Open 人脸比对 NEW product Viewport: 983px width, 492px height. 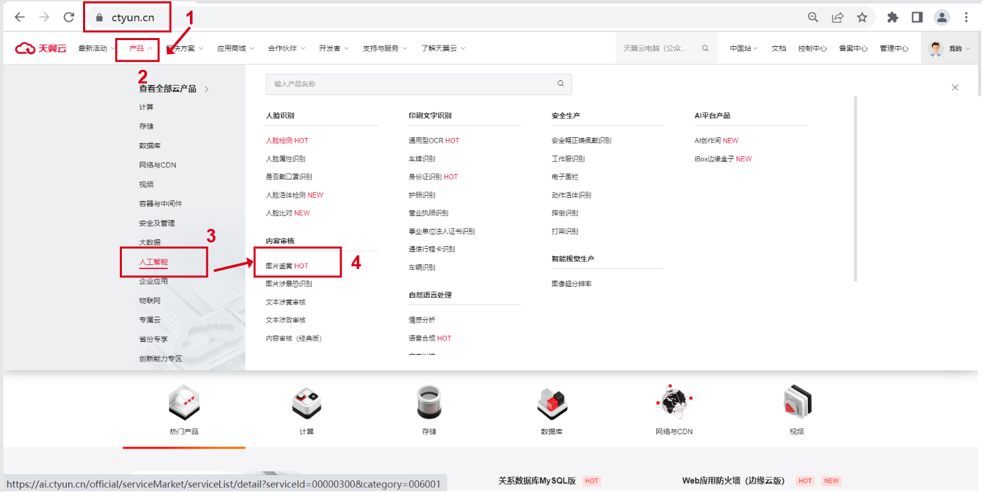pos(287,213)
